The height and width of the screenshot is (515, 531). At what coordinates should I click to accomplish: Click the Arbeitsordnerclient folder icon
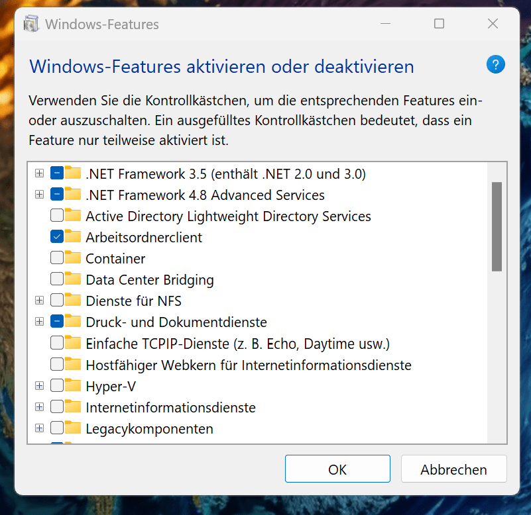pos(72,237)
